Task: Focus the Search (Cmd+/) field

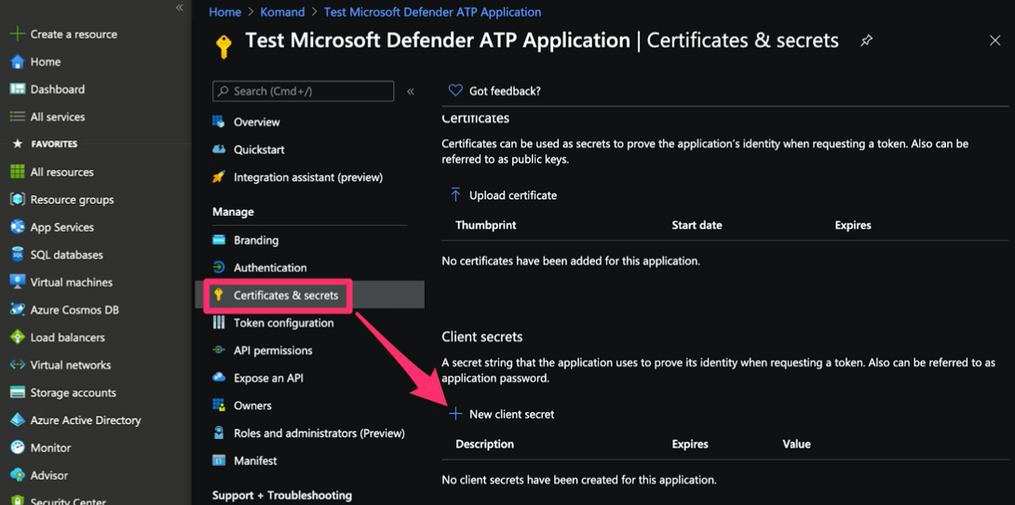Action: pos(303,91)
